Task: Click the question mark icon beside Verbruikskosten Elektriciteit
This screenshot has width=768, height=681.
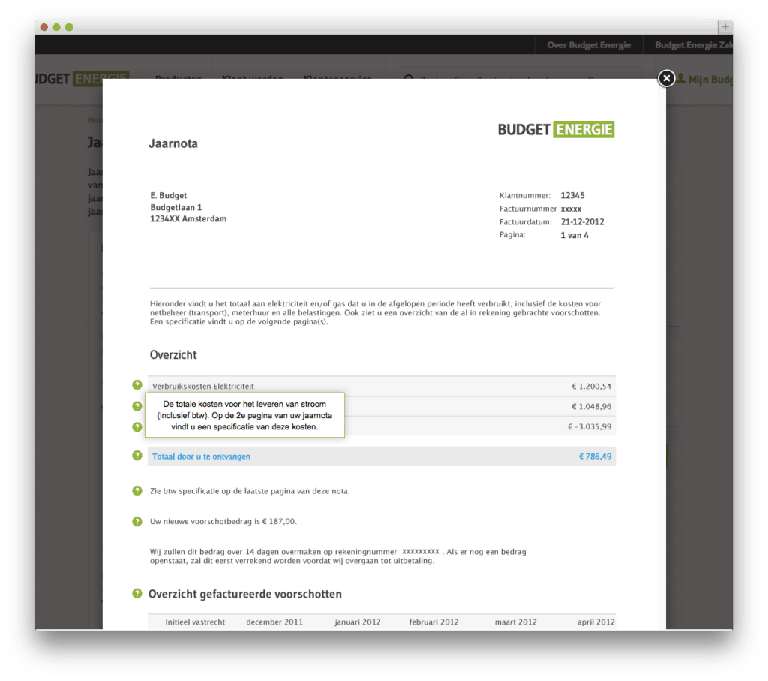Action: [x=137, y=386]
